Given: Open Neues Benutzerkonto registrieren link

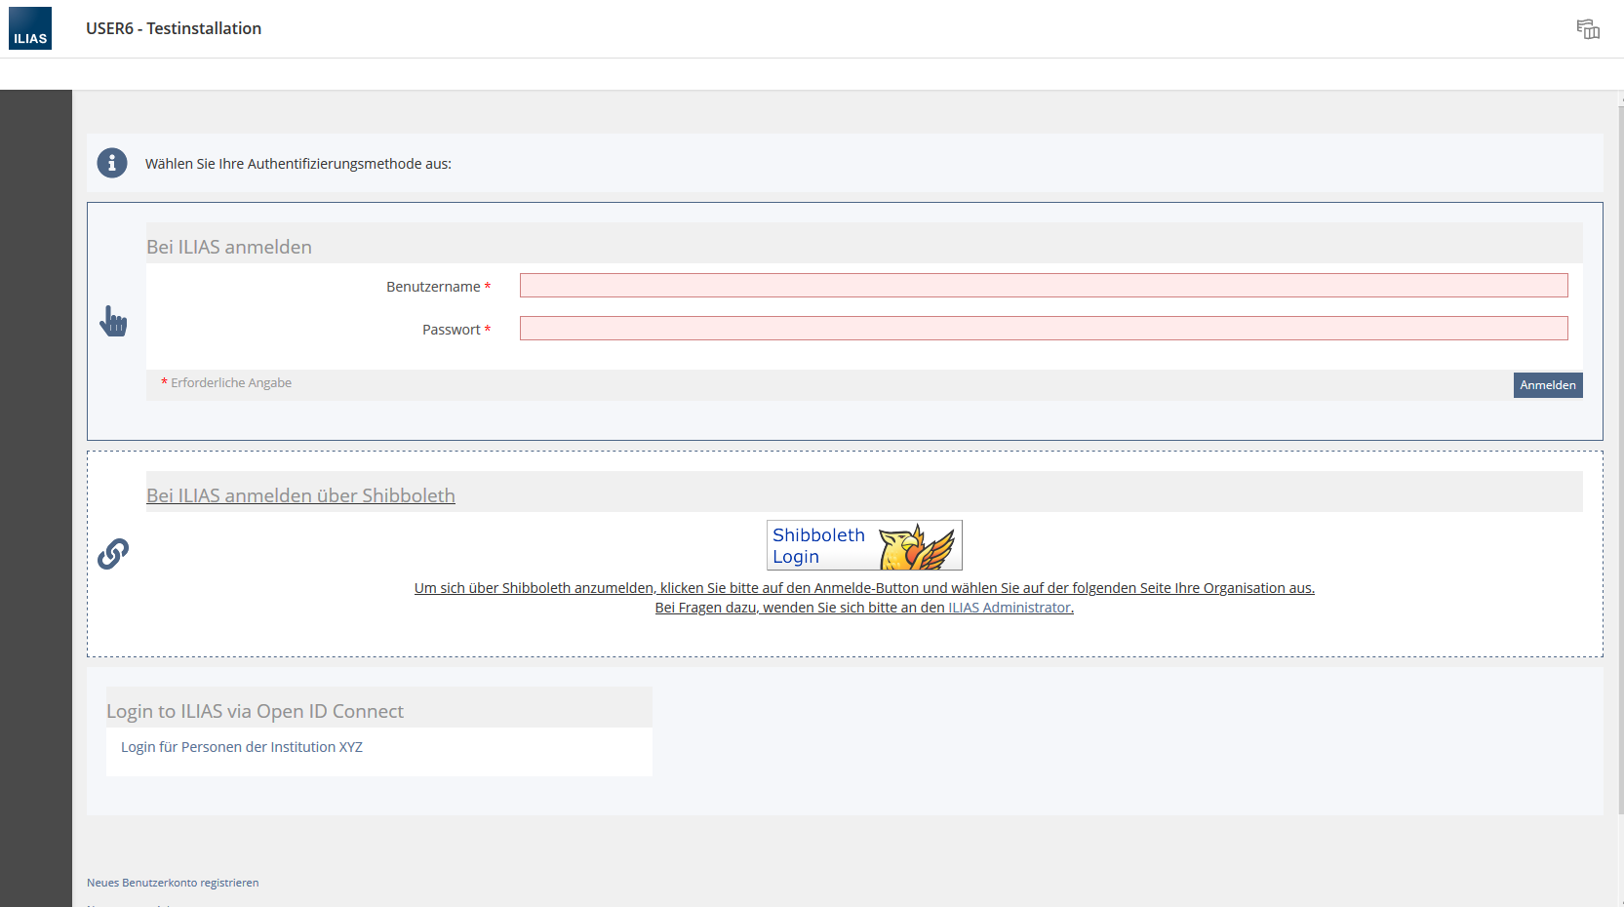Looking at the screenshot, I should click(x=173, y=883).
